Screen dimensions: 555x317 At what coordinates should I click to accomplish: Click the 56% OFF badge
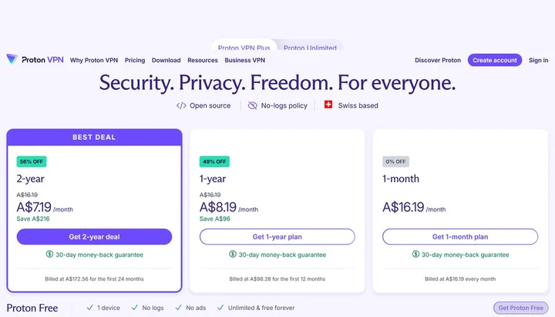(x=32, y=162)
